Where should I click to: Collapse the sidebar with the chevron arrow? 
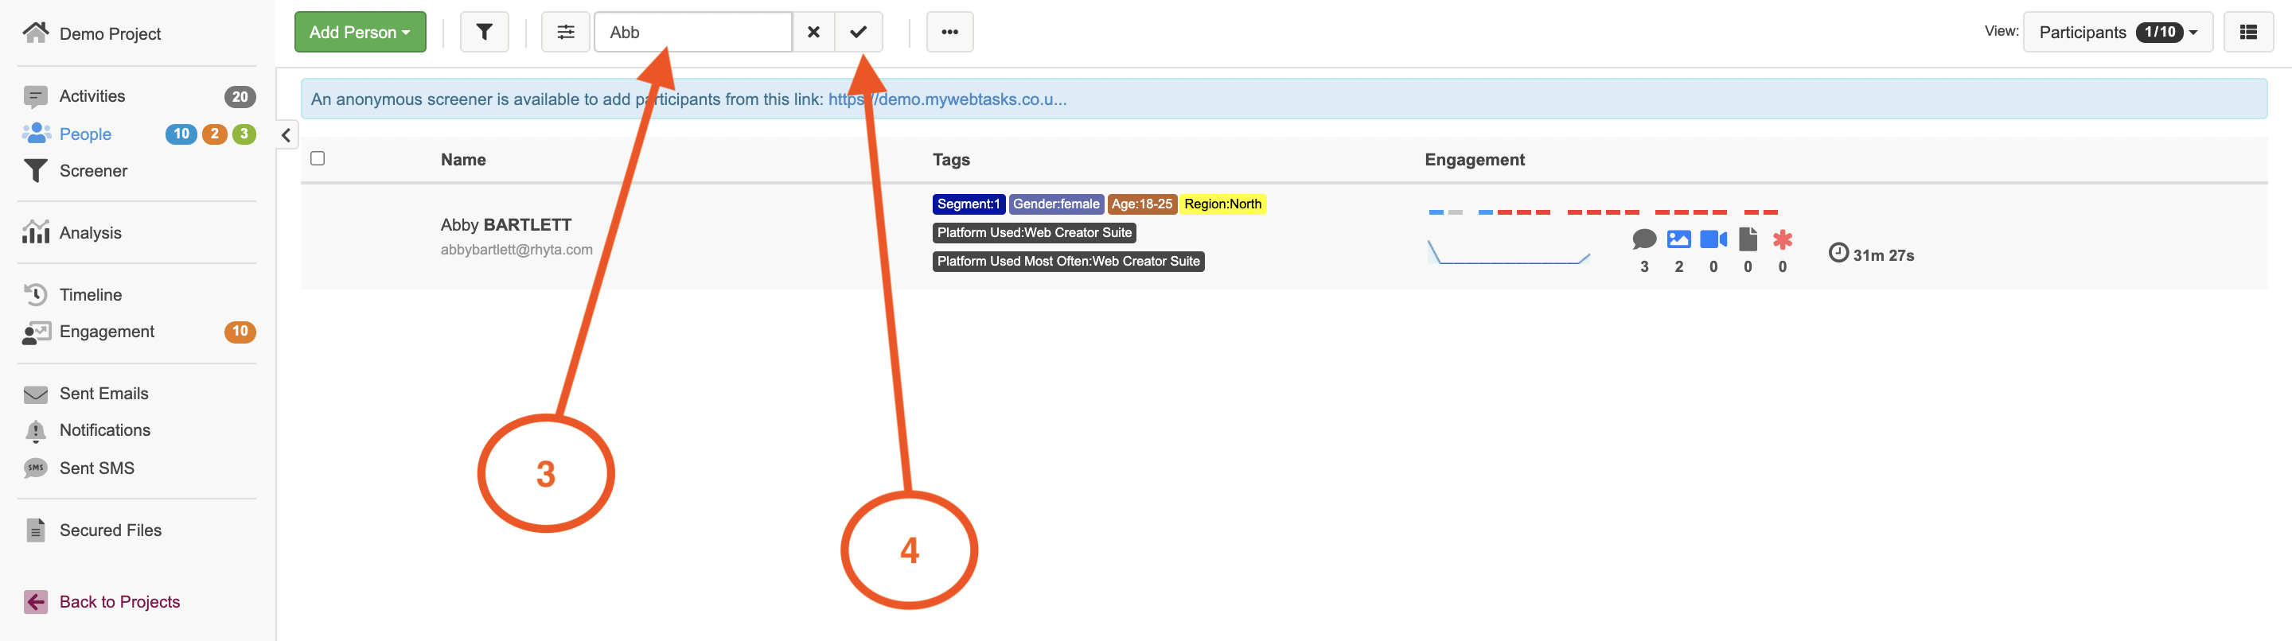tap(286, 135)
